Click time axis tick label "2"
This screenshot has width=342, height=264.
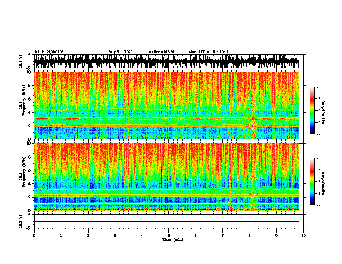[x=88, y=236]
